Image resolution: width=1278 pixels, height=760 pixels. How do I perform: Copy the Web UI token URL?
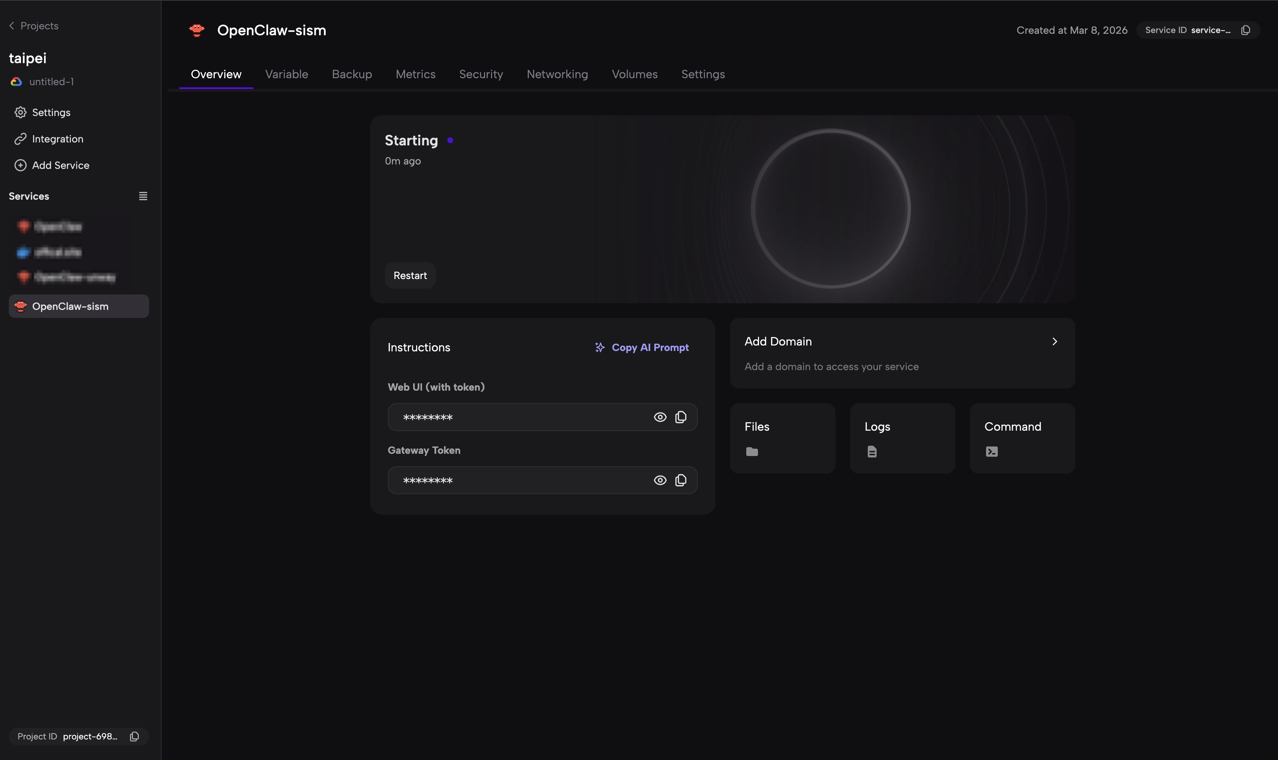click(681, 417)
